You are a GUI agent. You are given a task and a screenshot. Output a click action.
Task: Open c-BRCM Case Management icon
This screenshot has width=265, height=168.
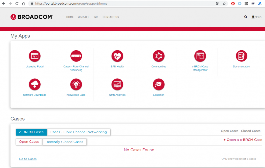coord(200,56)
